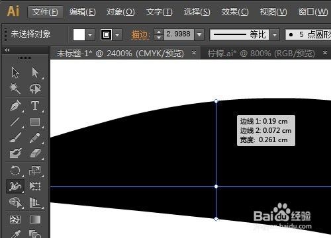Open the 文件(F) menu
331x238 pixels.
click(x=46, y=12)
